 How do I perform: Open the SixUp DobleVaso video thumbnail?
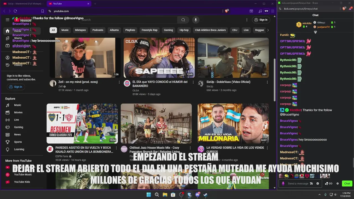pos(233,58)
